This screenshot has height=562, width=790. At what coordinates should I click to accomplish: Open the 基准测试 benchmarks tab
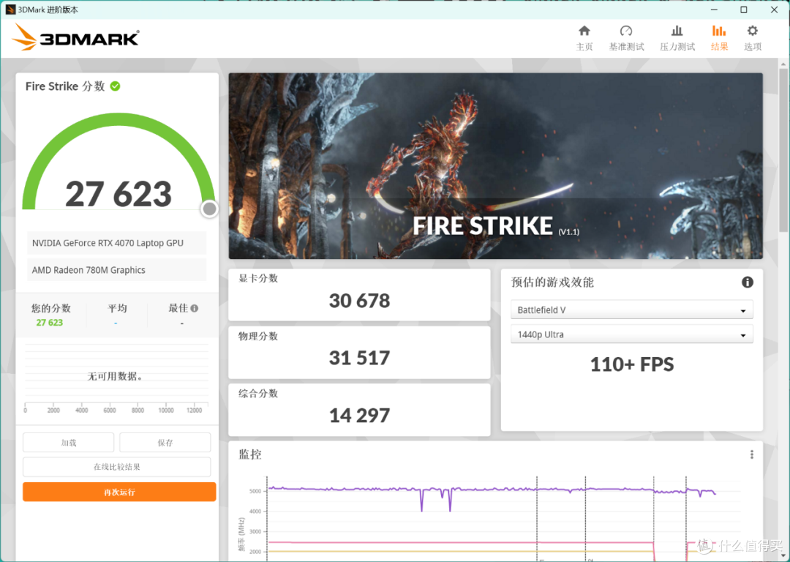[x=626, y=38]
